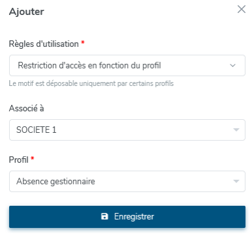Click the Associé à field label
Image resolution: width=252 pixels, height=239 pixels.
(27, 108)
